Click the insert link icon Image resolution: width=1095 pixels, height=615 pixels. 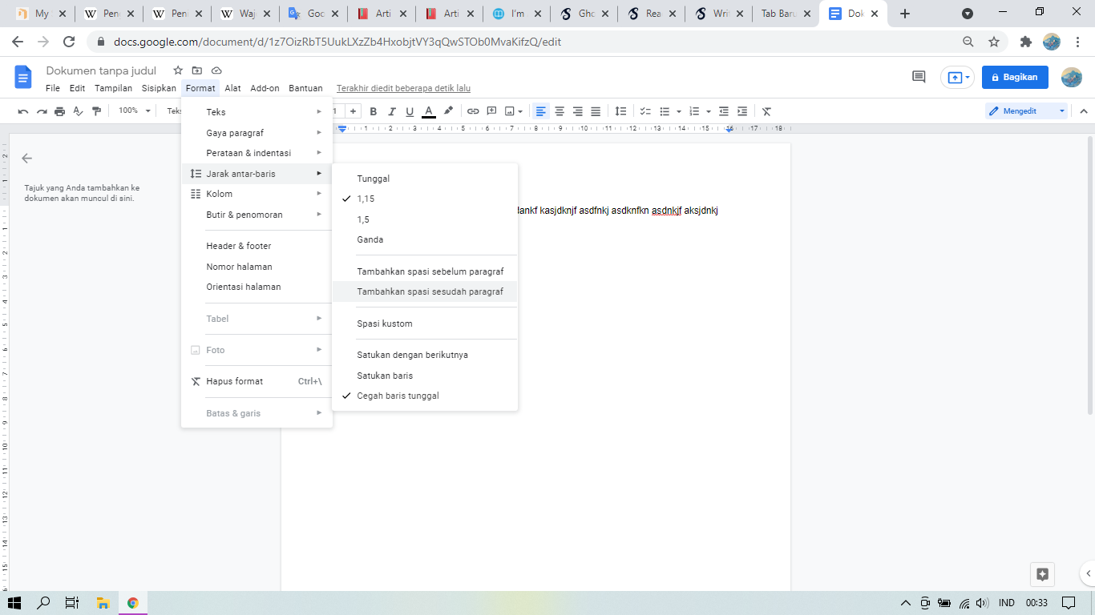(x=473, y=111)
